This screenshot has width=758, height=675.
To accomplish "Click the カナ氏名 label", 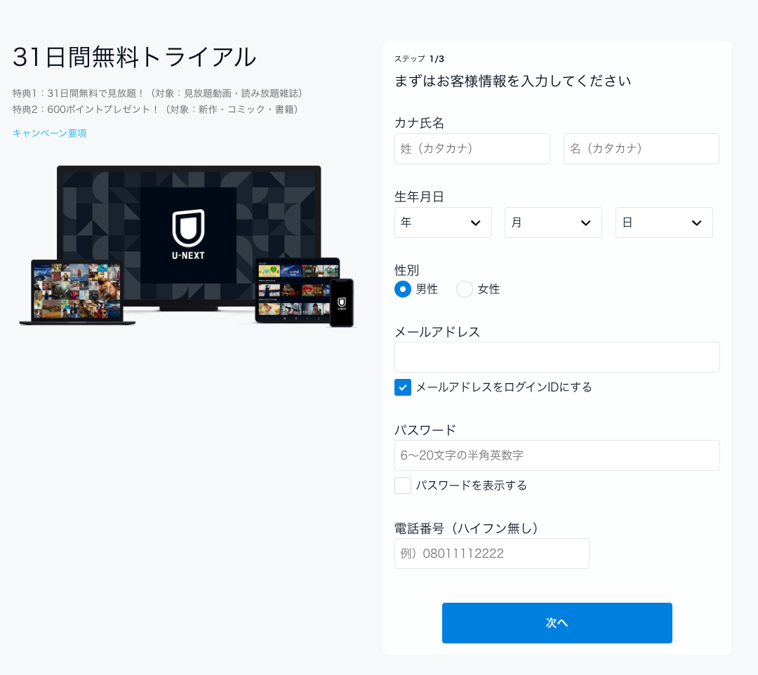I will coord(419,123).
